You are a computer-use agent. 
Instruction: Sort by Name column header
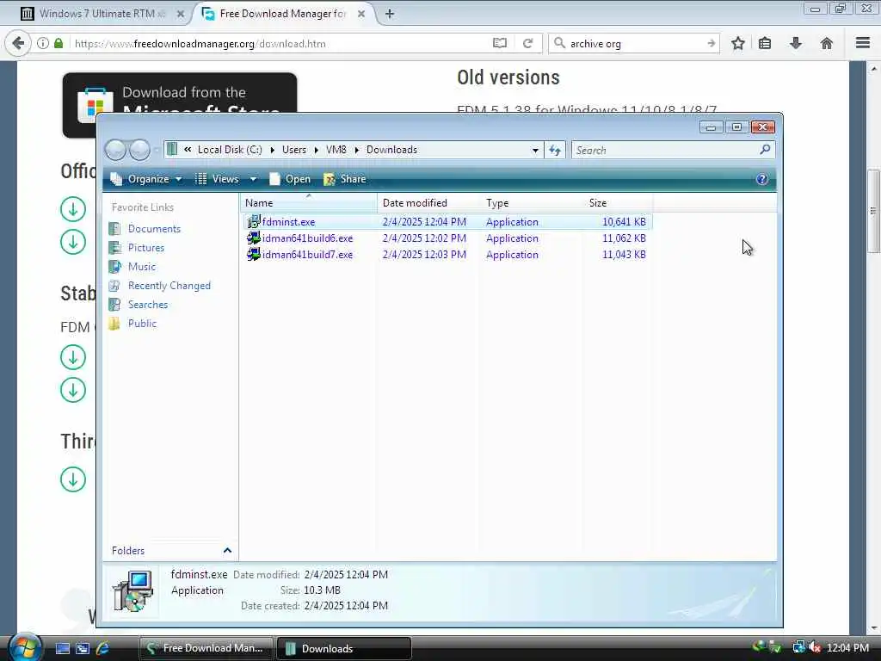(x=309, y=203)
